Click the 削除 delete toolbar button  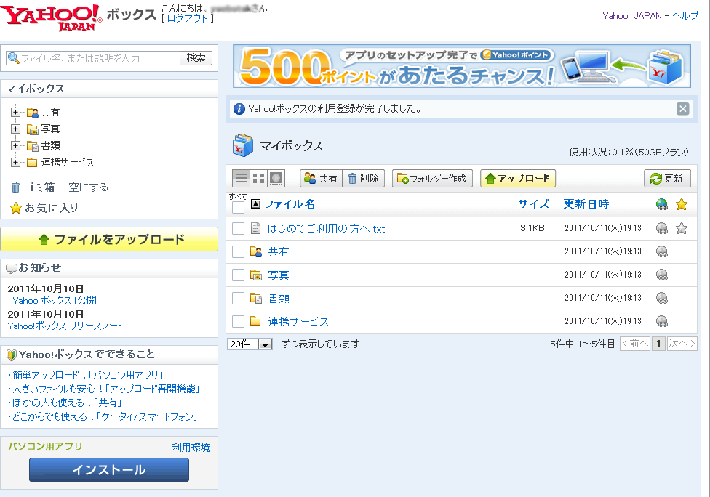(364, 178)
